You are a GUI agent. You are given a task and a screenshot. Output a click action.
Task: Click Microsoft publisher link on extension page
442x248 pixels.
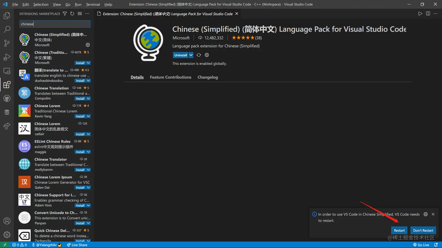181,38
